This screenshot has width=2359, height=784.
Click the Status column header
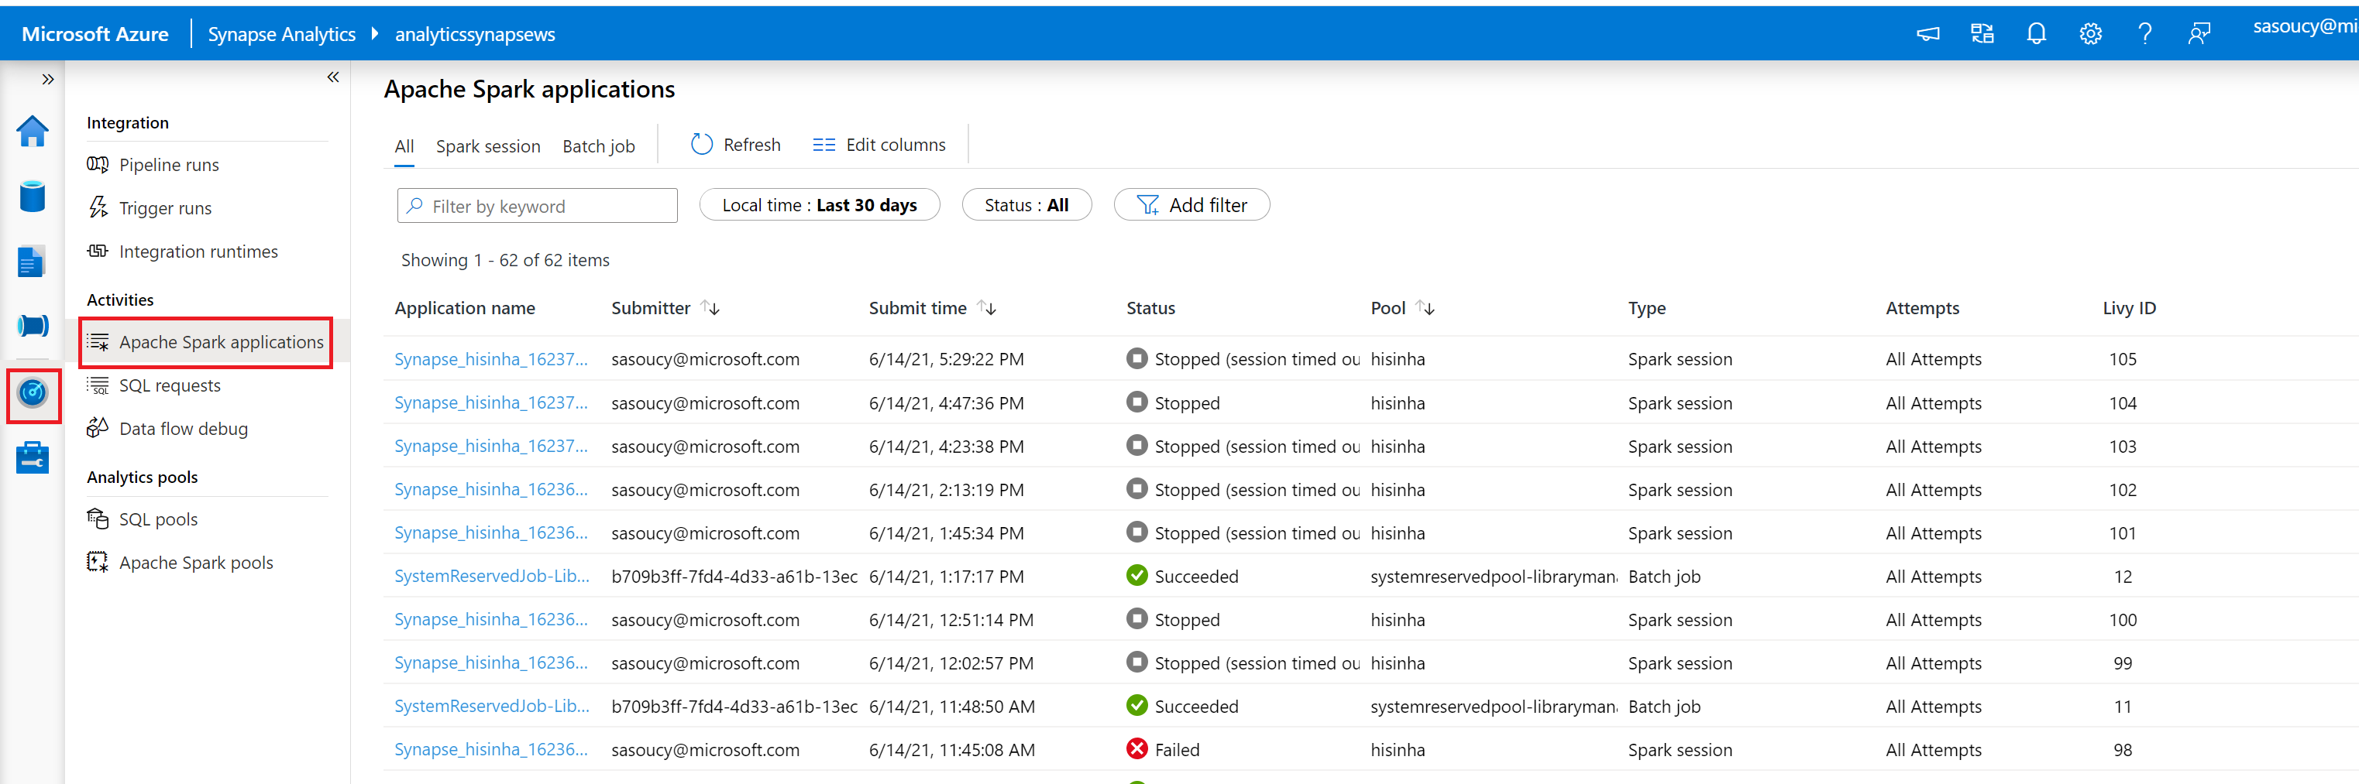pos(1150,308)
